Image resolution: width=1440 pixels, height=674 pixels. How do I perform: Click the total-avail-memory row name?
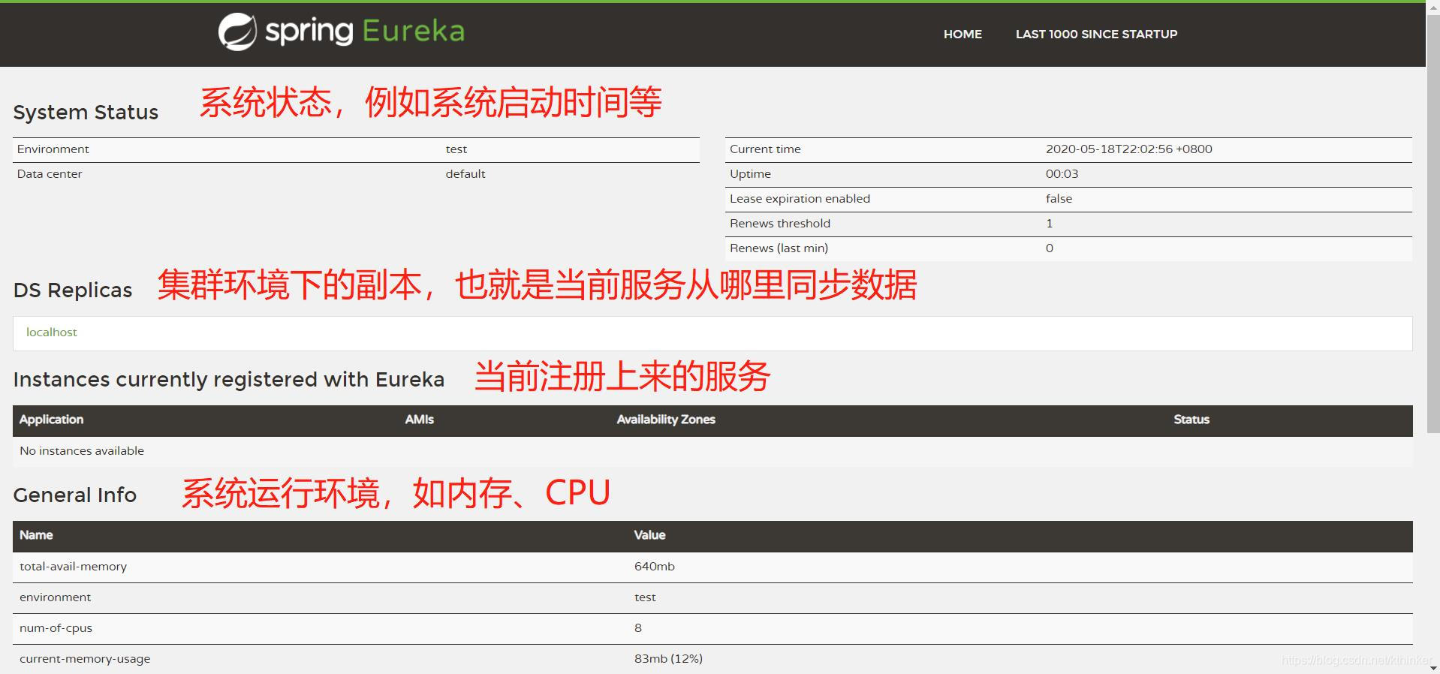(73, 567)
